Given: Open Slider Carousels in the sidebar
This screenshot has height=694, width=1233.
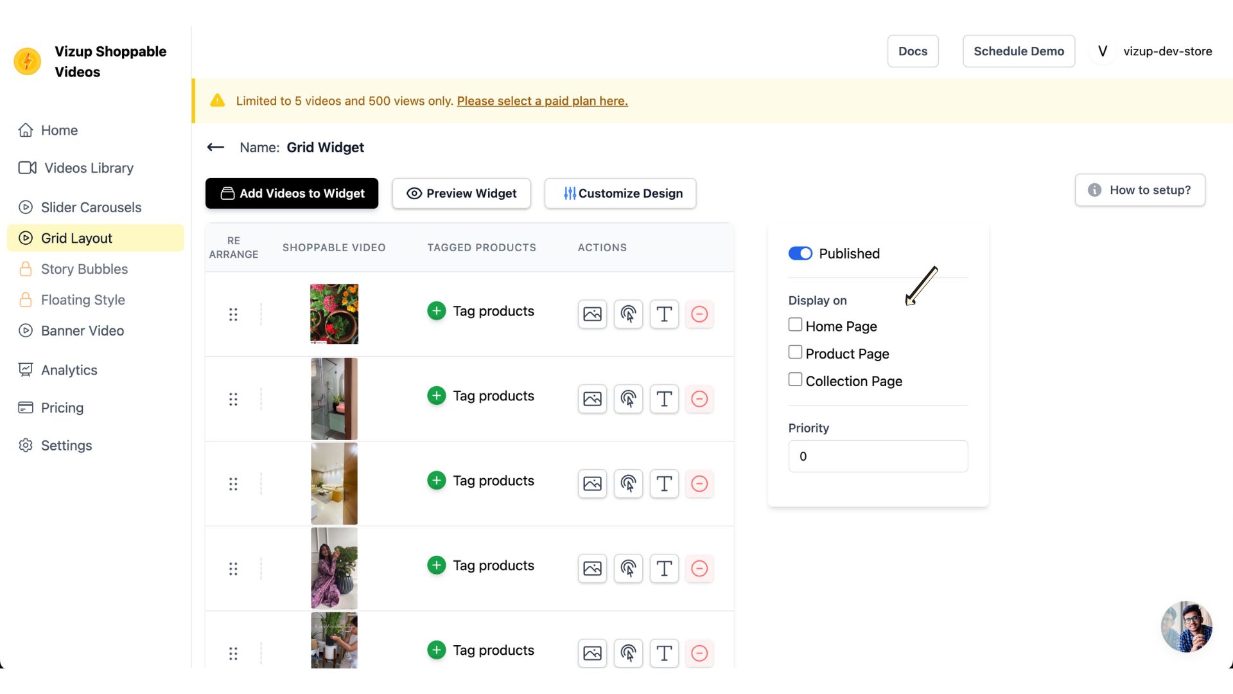Looking at the screenshot, I should pyautogui.click(x=91, y=208).
